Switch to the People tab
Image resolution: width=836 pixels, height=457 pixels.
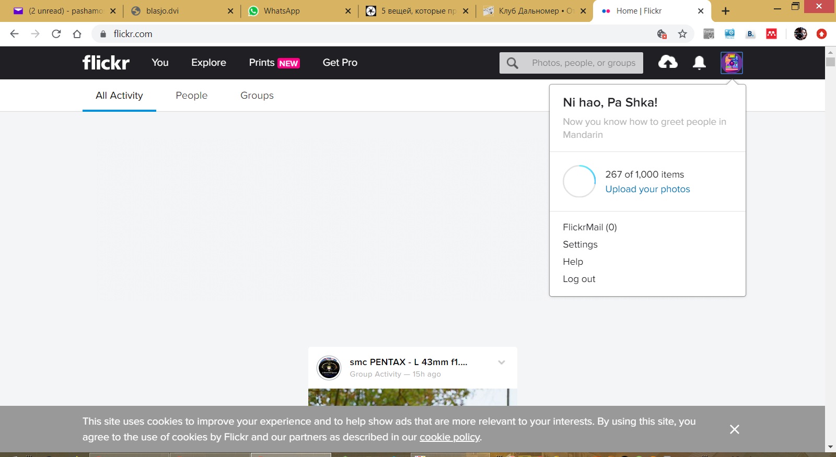click(191, 96)
